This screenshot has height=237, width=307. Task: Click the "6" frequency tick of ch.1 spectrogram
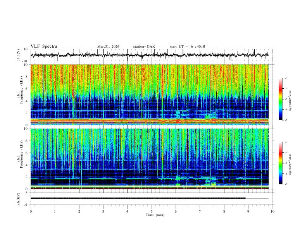27,89
